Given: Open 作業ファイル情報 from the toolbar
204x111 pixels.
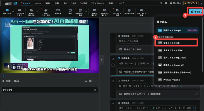Looking at the screenshot, I should tap(141, 10).
